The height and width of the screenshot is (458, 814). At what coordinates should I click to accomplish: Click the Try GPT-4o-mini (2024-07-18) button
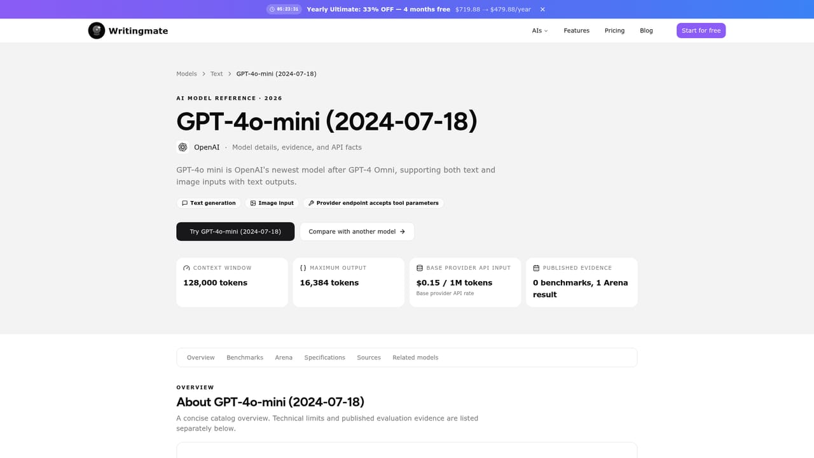(235, 232)
